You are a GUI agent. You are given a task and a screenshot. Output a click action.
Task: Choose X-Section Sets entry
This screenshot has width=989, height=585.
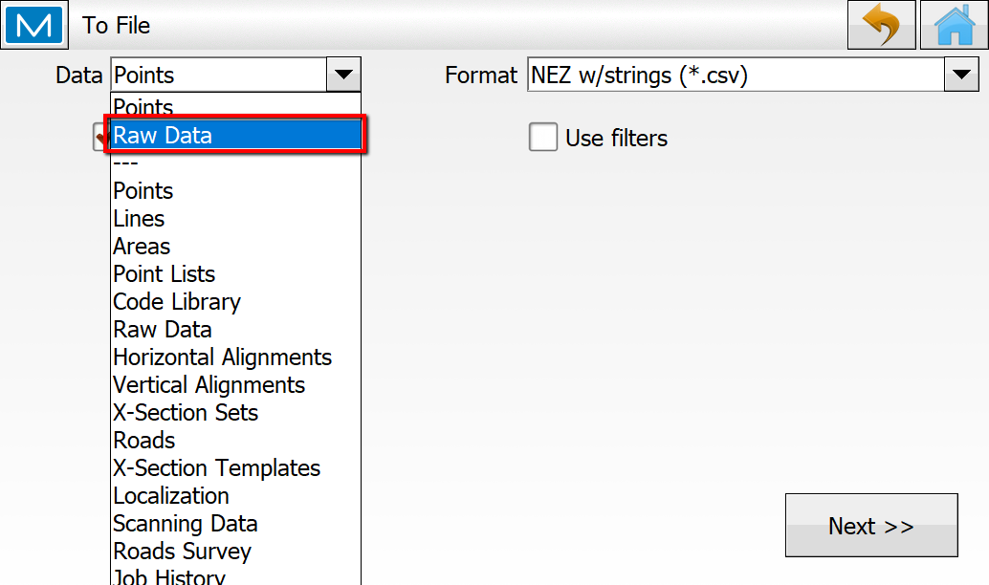pos(186,413)
